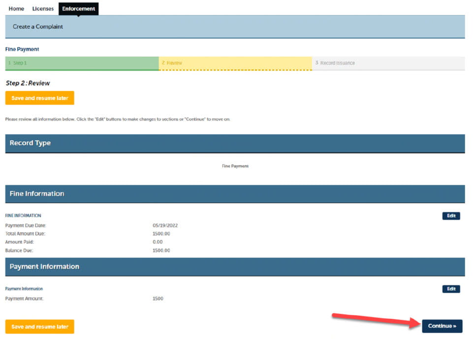
Task: Click the Payment Amount label
Action: tap(24, 299)
